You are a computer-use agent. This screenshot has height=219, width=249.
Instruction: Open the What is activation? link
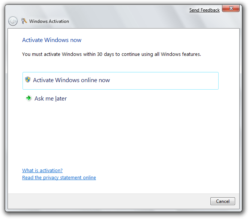pyautogui.click(x=42, y=170)
